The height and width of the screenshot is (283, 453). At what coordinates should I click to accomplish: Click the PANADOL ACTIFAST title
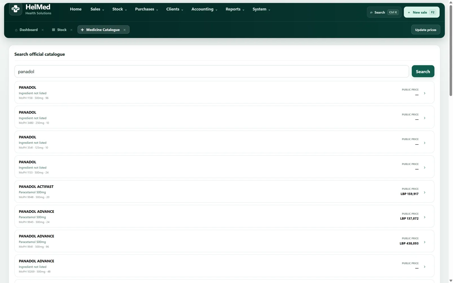(x=36, y=187)
